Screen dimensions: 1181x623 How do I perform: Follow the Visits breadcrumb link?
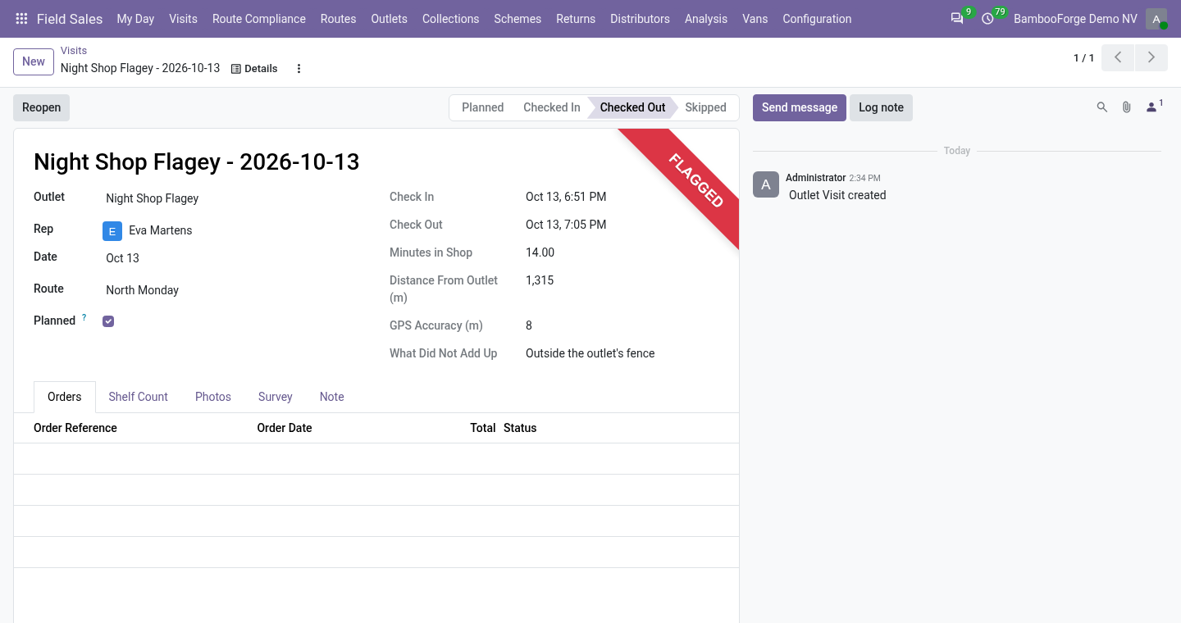(x=74, y=51)
